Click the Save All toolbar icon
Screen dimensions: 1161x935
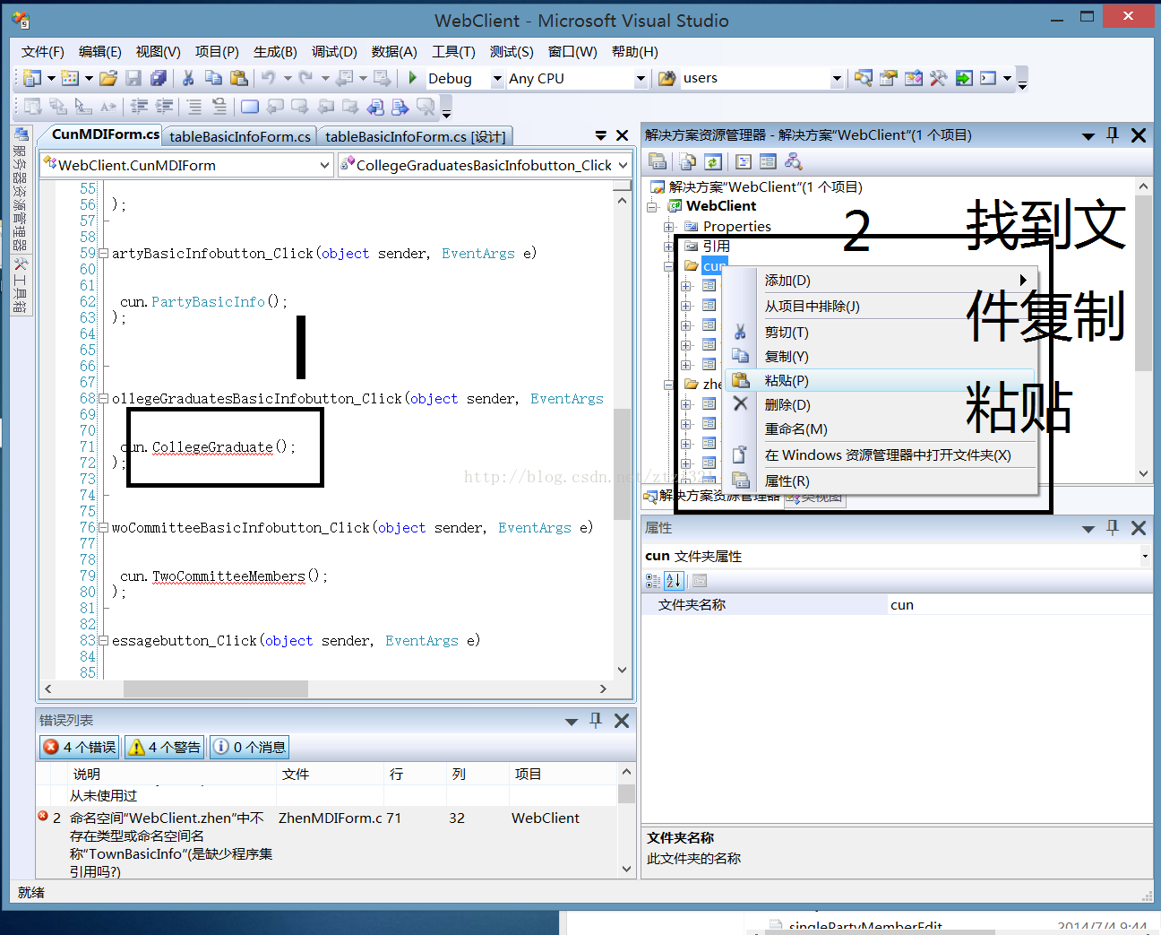click(x=159, y=78)
